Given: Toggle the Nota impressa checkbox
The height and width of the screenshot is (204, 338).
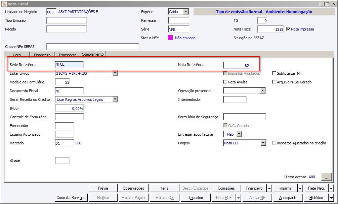Looking at the screenshot, I should pyautogui.click(x=288, y=29).
